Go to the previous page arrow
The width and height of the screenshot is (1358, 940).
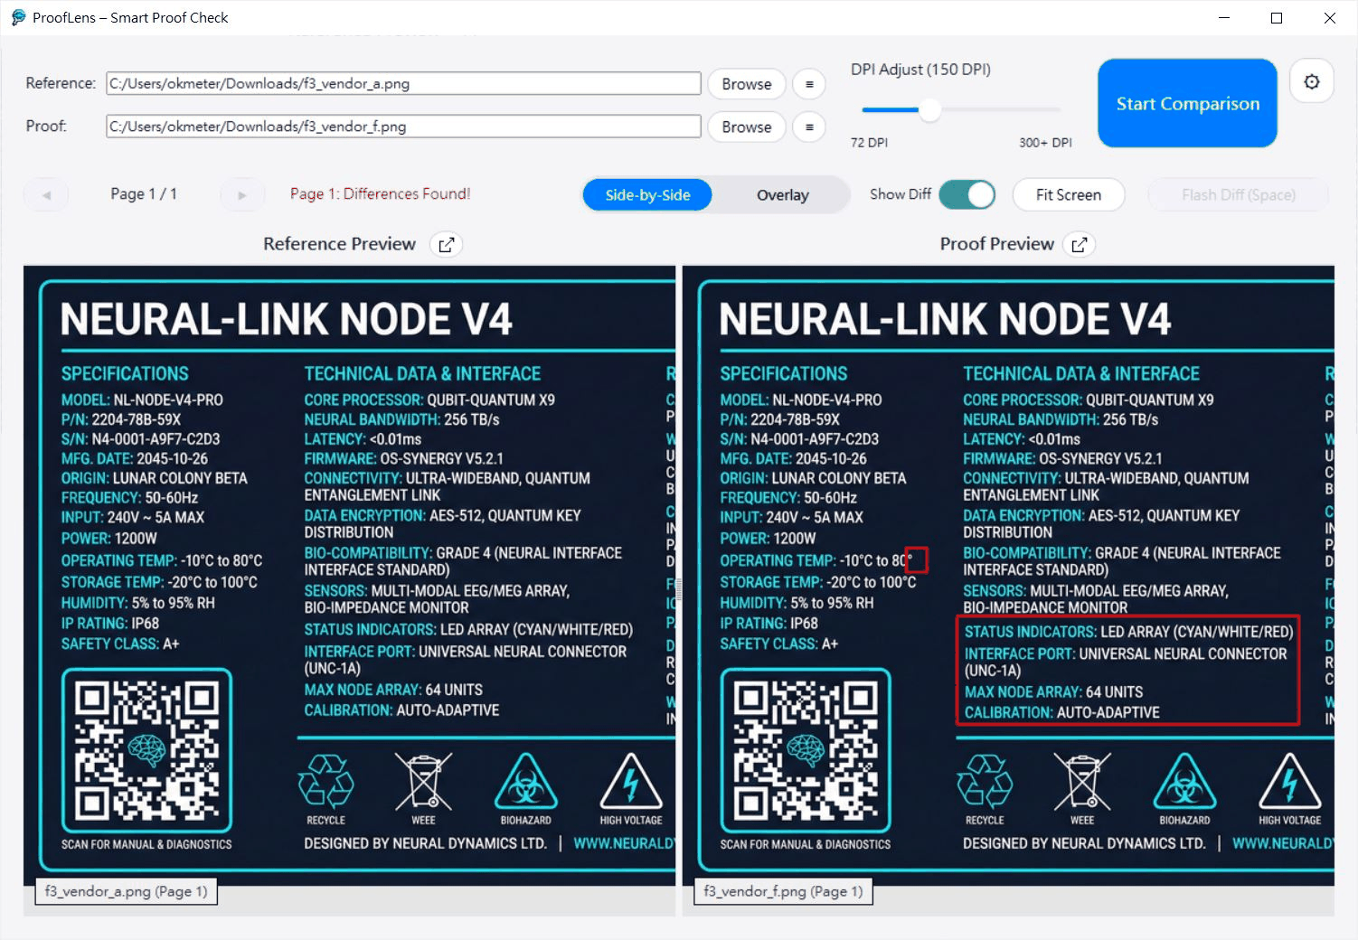coord(46,194)
